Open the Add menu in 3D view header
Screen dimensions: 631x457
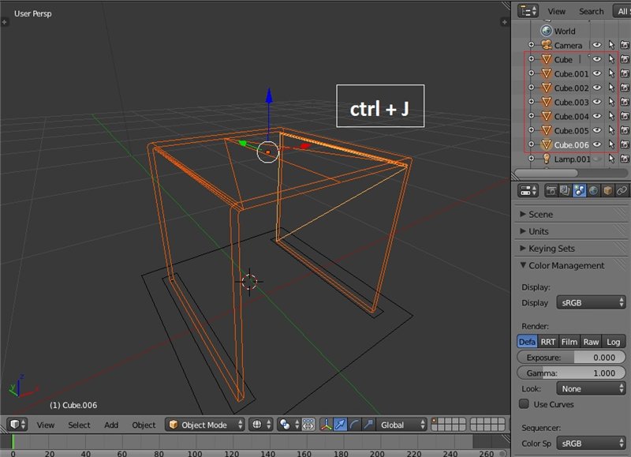coord(111,425)
